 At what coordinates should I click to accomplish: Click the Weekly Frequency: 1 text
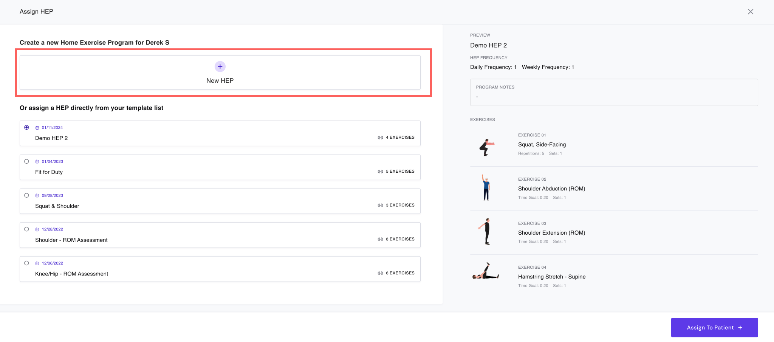coord(548,67)
